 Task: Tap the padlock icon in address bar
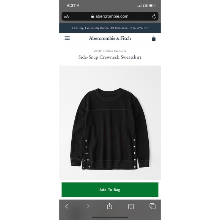92,16
